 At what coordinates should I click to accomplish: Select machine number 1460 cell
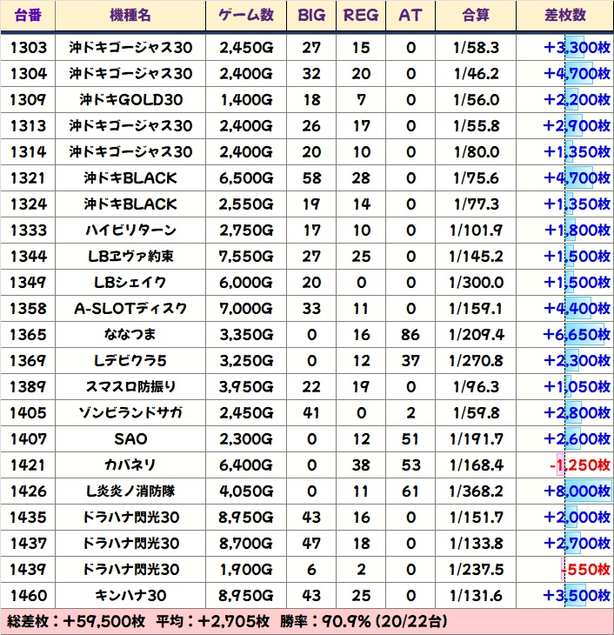(x=28, y=595)
